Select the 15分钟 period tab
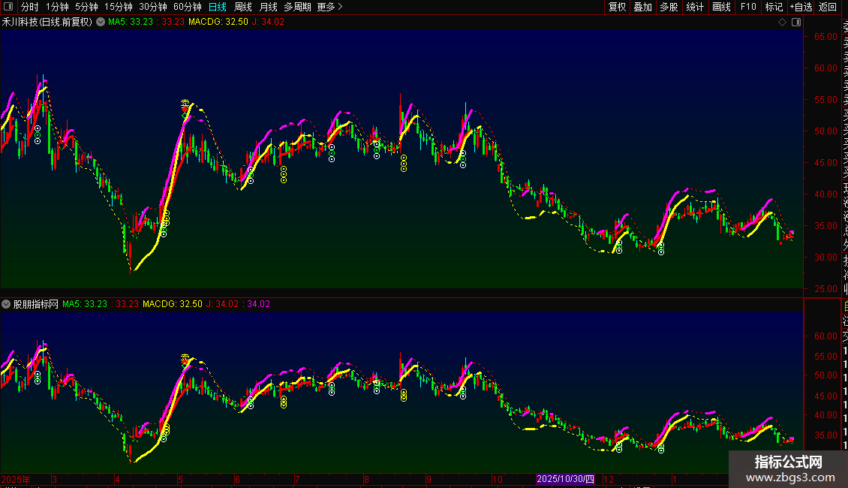The image size is (848, 488). click(x=119, y=7)
